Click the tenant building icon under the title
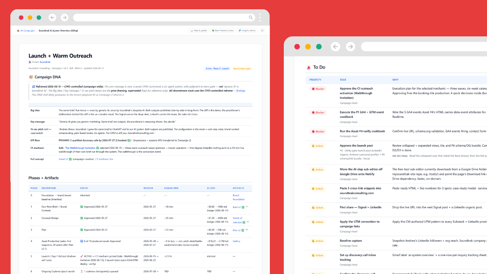The height and width of the screenshot is (274, 487). [x=30, y=62]
